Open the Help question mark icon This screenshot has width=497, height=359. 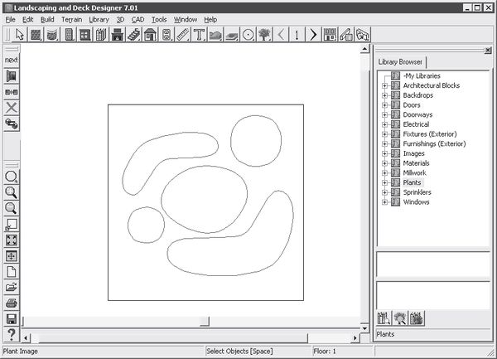point(12,335)
